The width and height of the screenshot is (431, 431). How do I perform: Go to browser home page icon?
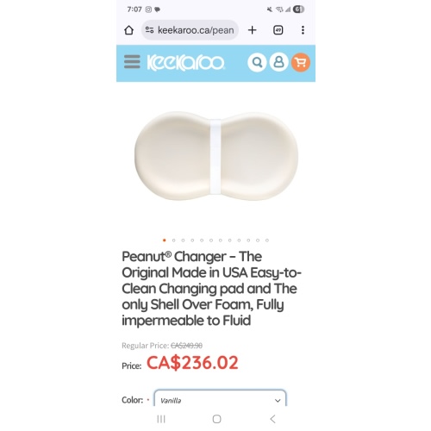coord(128,30)
